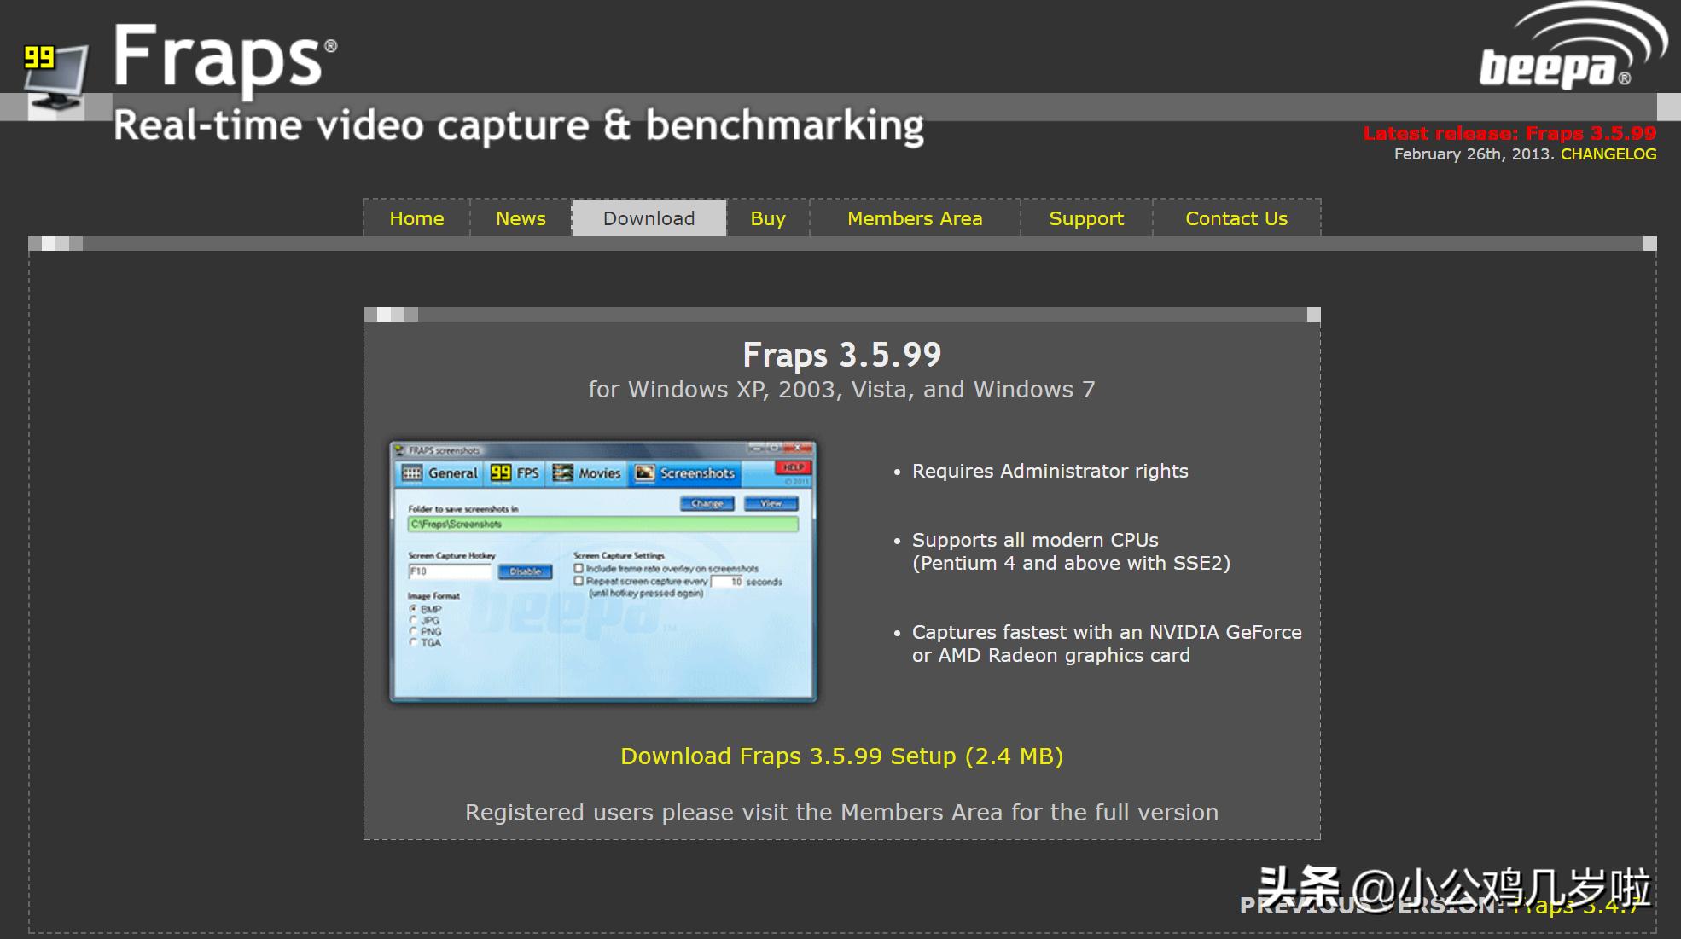
Task: Go to the Members Area tab
Action: pos(915,218)
